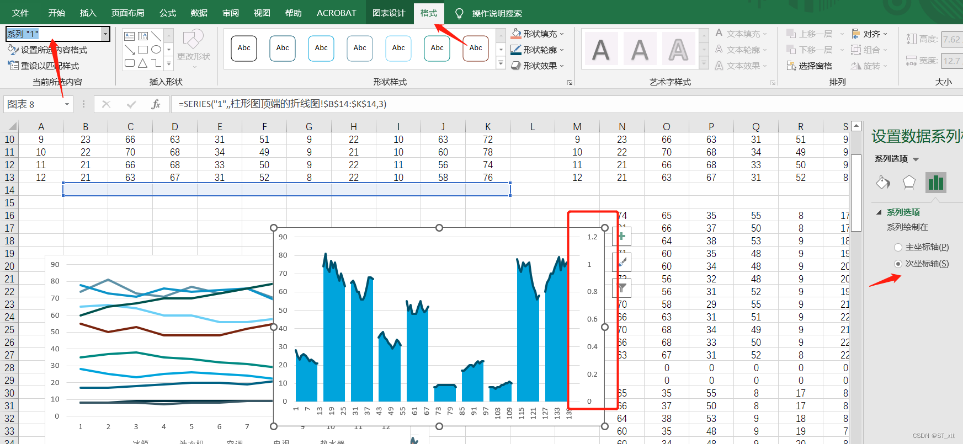Open the 文件 File menu
The image size is (963, 444).
[x=20, y=13]
